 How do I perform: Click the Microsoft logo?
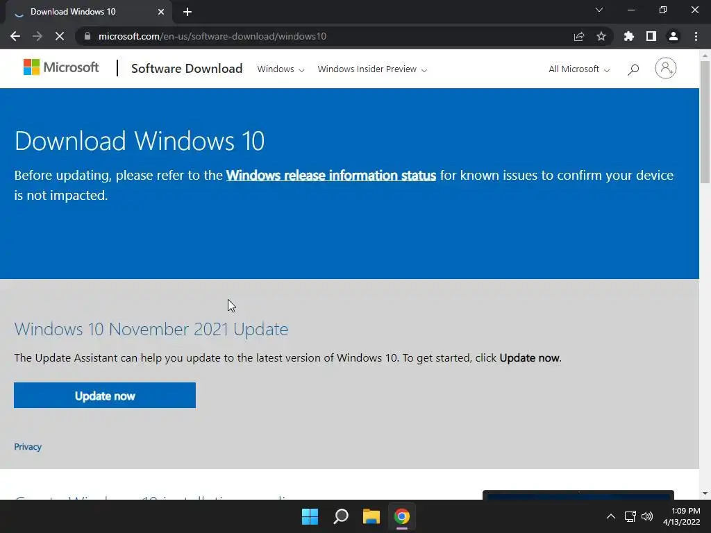[x=61, y=67]
